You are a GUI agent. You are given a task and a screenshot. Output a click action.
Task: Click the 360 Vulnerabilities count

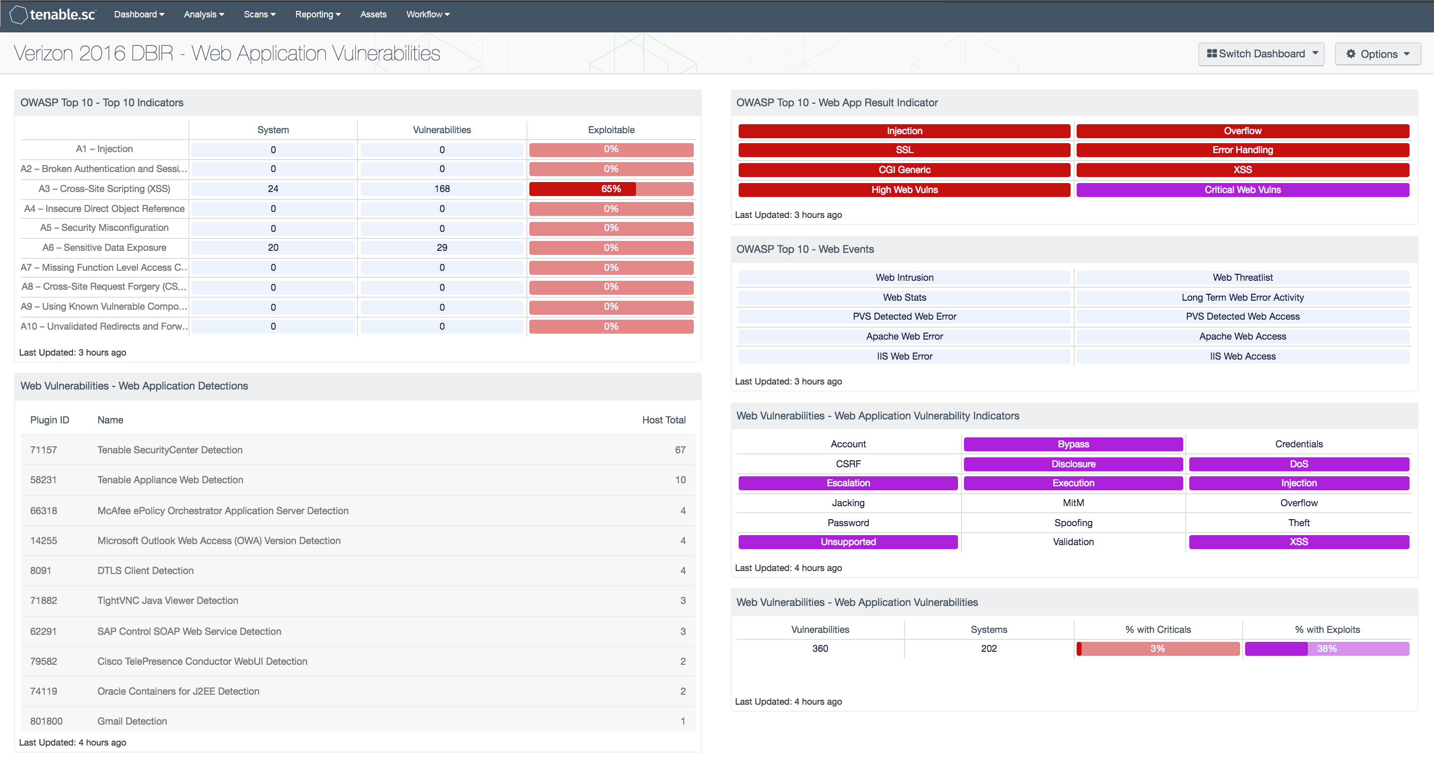pyautogui.click(x=820, y=648)
